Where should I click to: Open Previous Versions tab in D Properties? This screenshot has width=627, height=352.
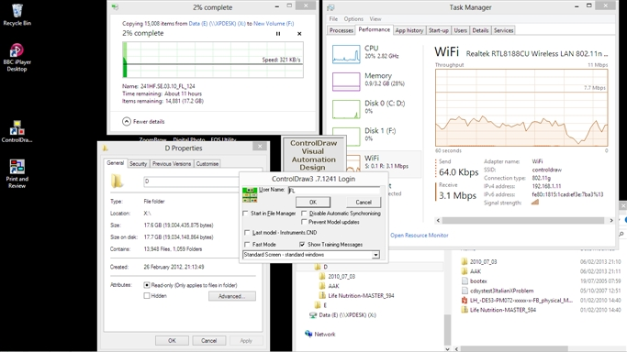pos(172,164)
